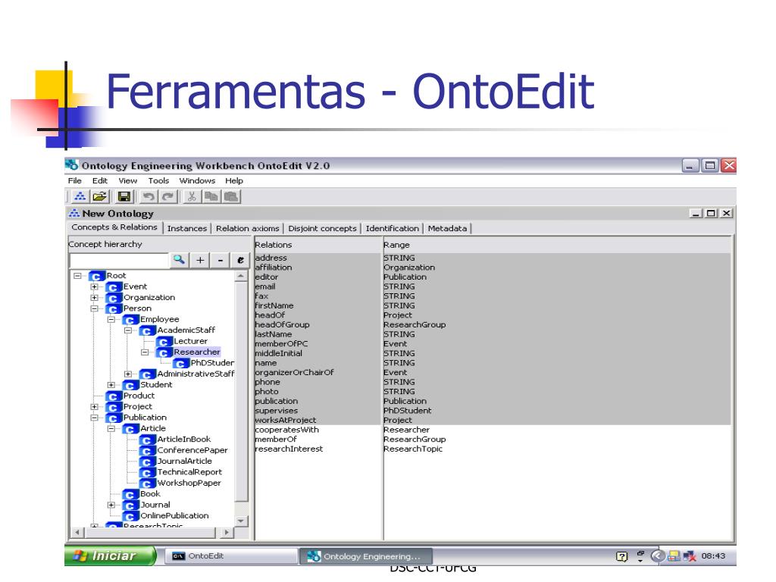776x582 pixels.
Task: Click the Lecturer concept icon
Action: tap(164, 342)
